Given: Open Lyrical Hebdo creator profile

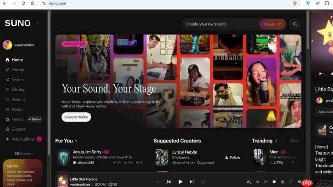Looking at the screenshot, I should point(184,152).
